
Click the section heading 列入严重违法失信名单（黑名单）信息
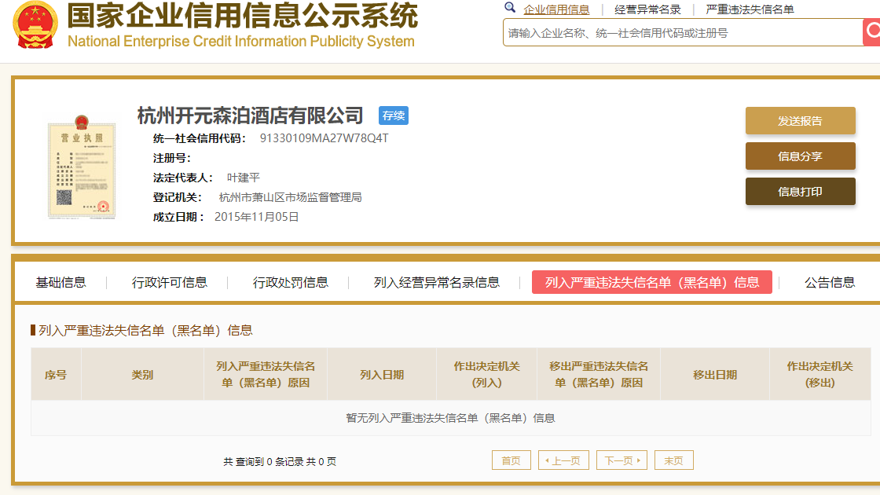[x=145, y=331]
